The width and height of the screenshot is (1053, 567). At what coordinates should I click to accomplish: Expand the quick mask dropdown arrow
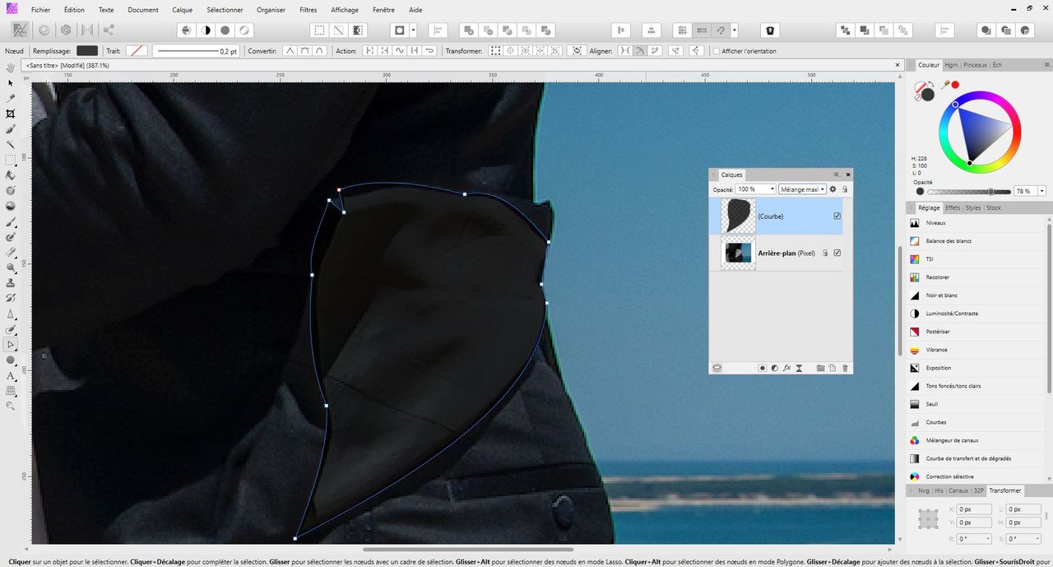[413, 30]
